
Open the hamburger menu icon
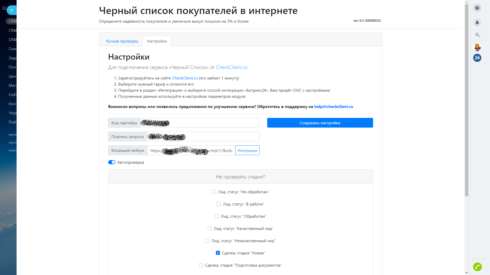tap(4, 8)
